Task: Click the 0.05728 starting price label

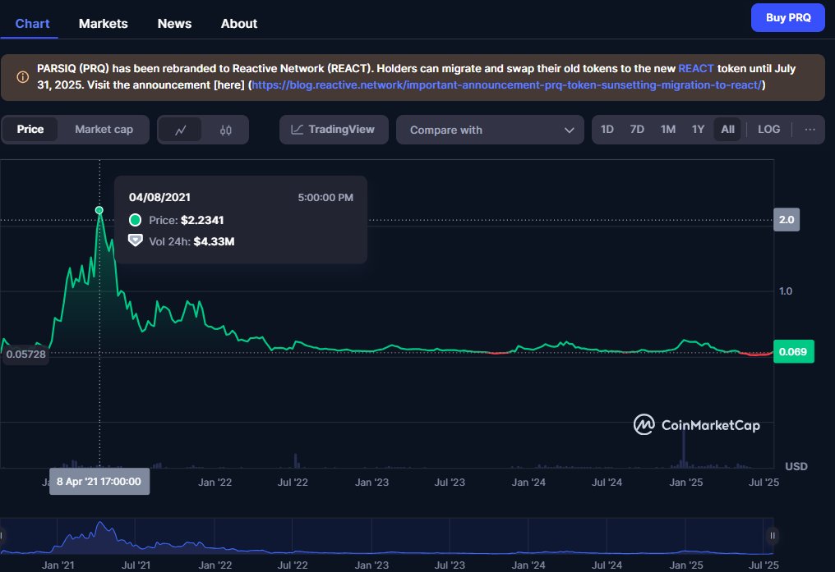Action: (x=26, y=354)
